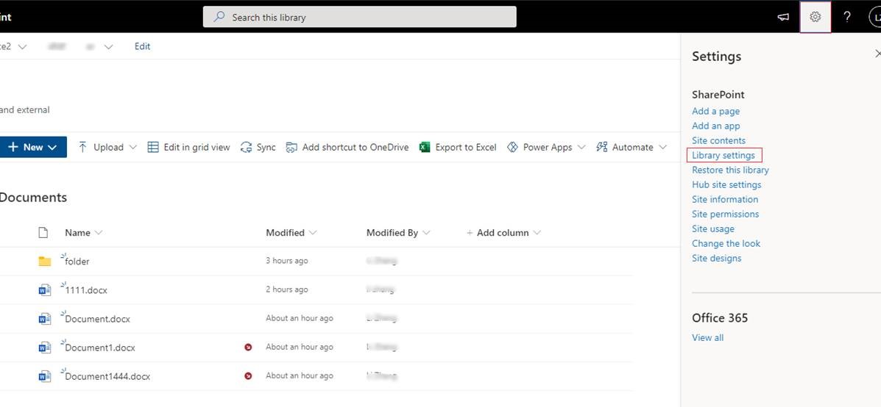Open Site permissions link

click(726, 214)
